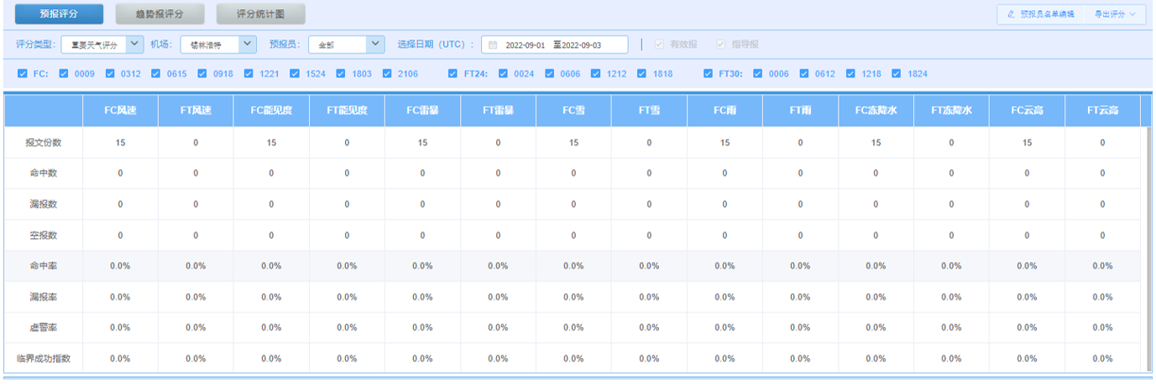This screenshot has height=384, width=1156.
Task: Click the 报文份数 value under FC云高
Action: (x=1027, y=143)
